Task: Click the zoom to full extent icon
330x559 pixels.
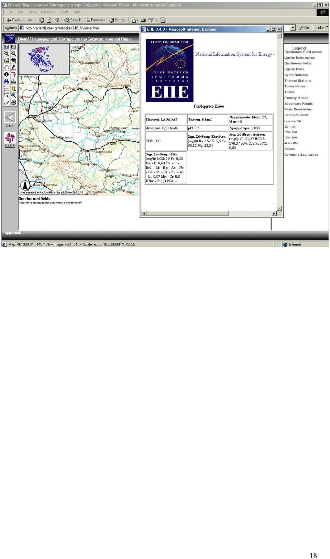Action: coord(6,60)
